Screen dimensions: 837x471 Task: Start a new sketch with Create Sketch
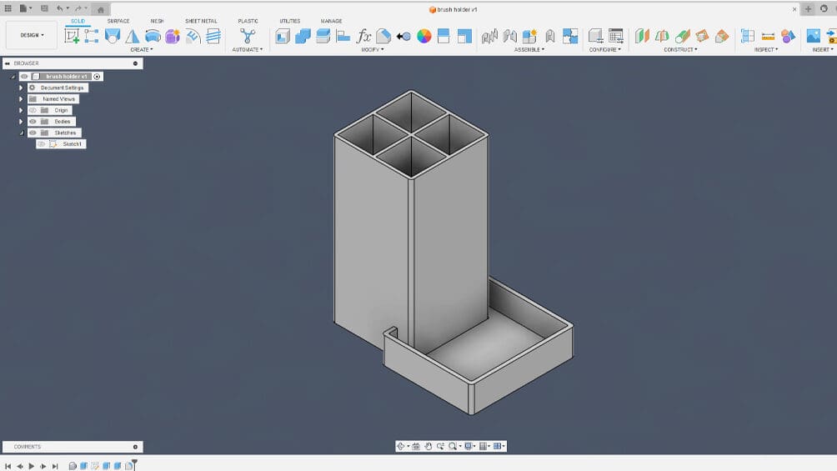tap(72, 36)
